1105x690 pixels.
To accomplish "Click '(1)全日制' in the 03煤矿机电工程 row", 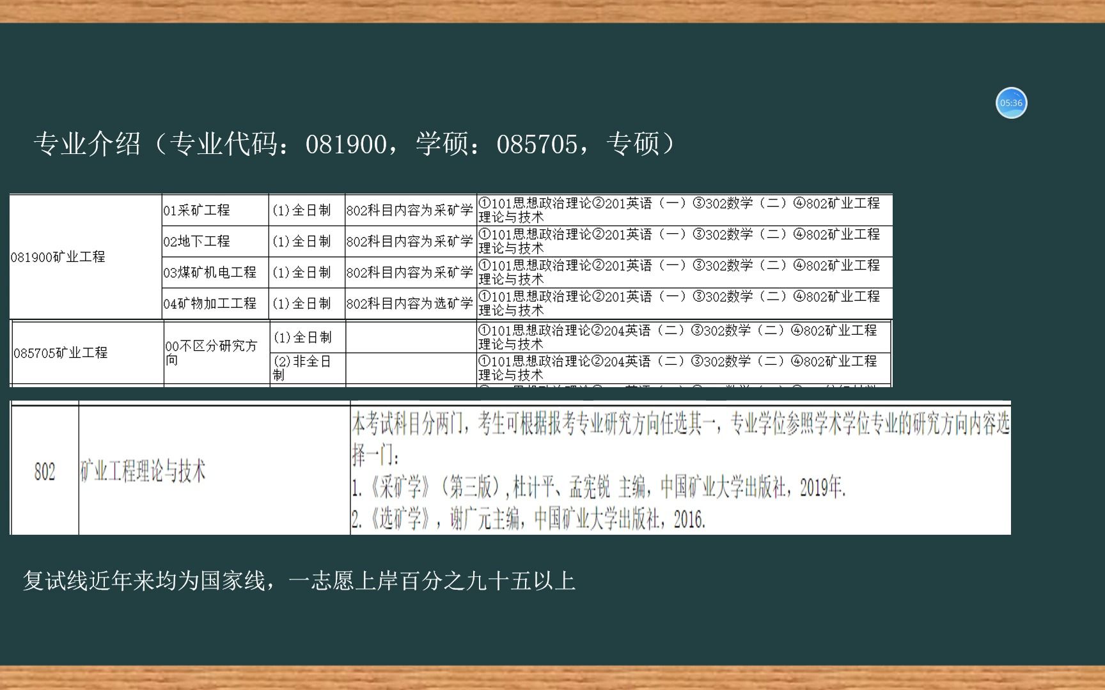I will click(x=307, y=272).
